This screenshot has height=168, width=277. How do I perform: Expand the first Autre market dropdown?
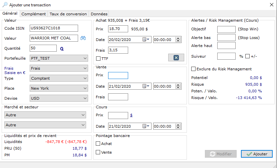tap(45, 115)
